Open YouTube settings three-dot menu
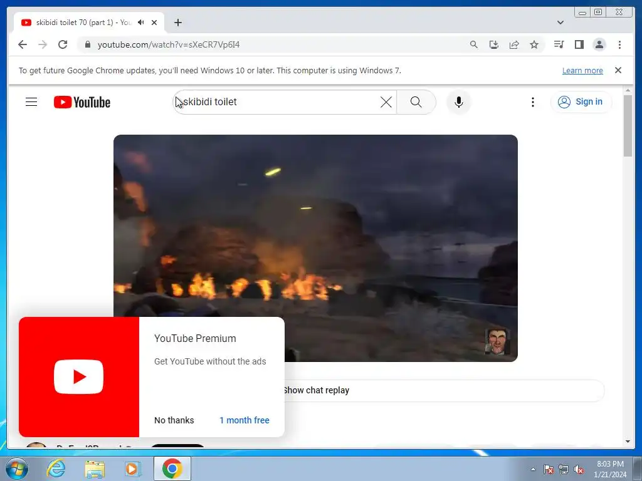 (533, 102)
